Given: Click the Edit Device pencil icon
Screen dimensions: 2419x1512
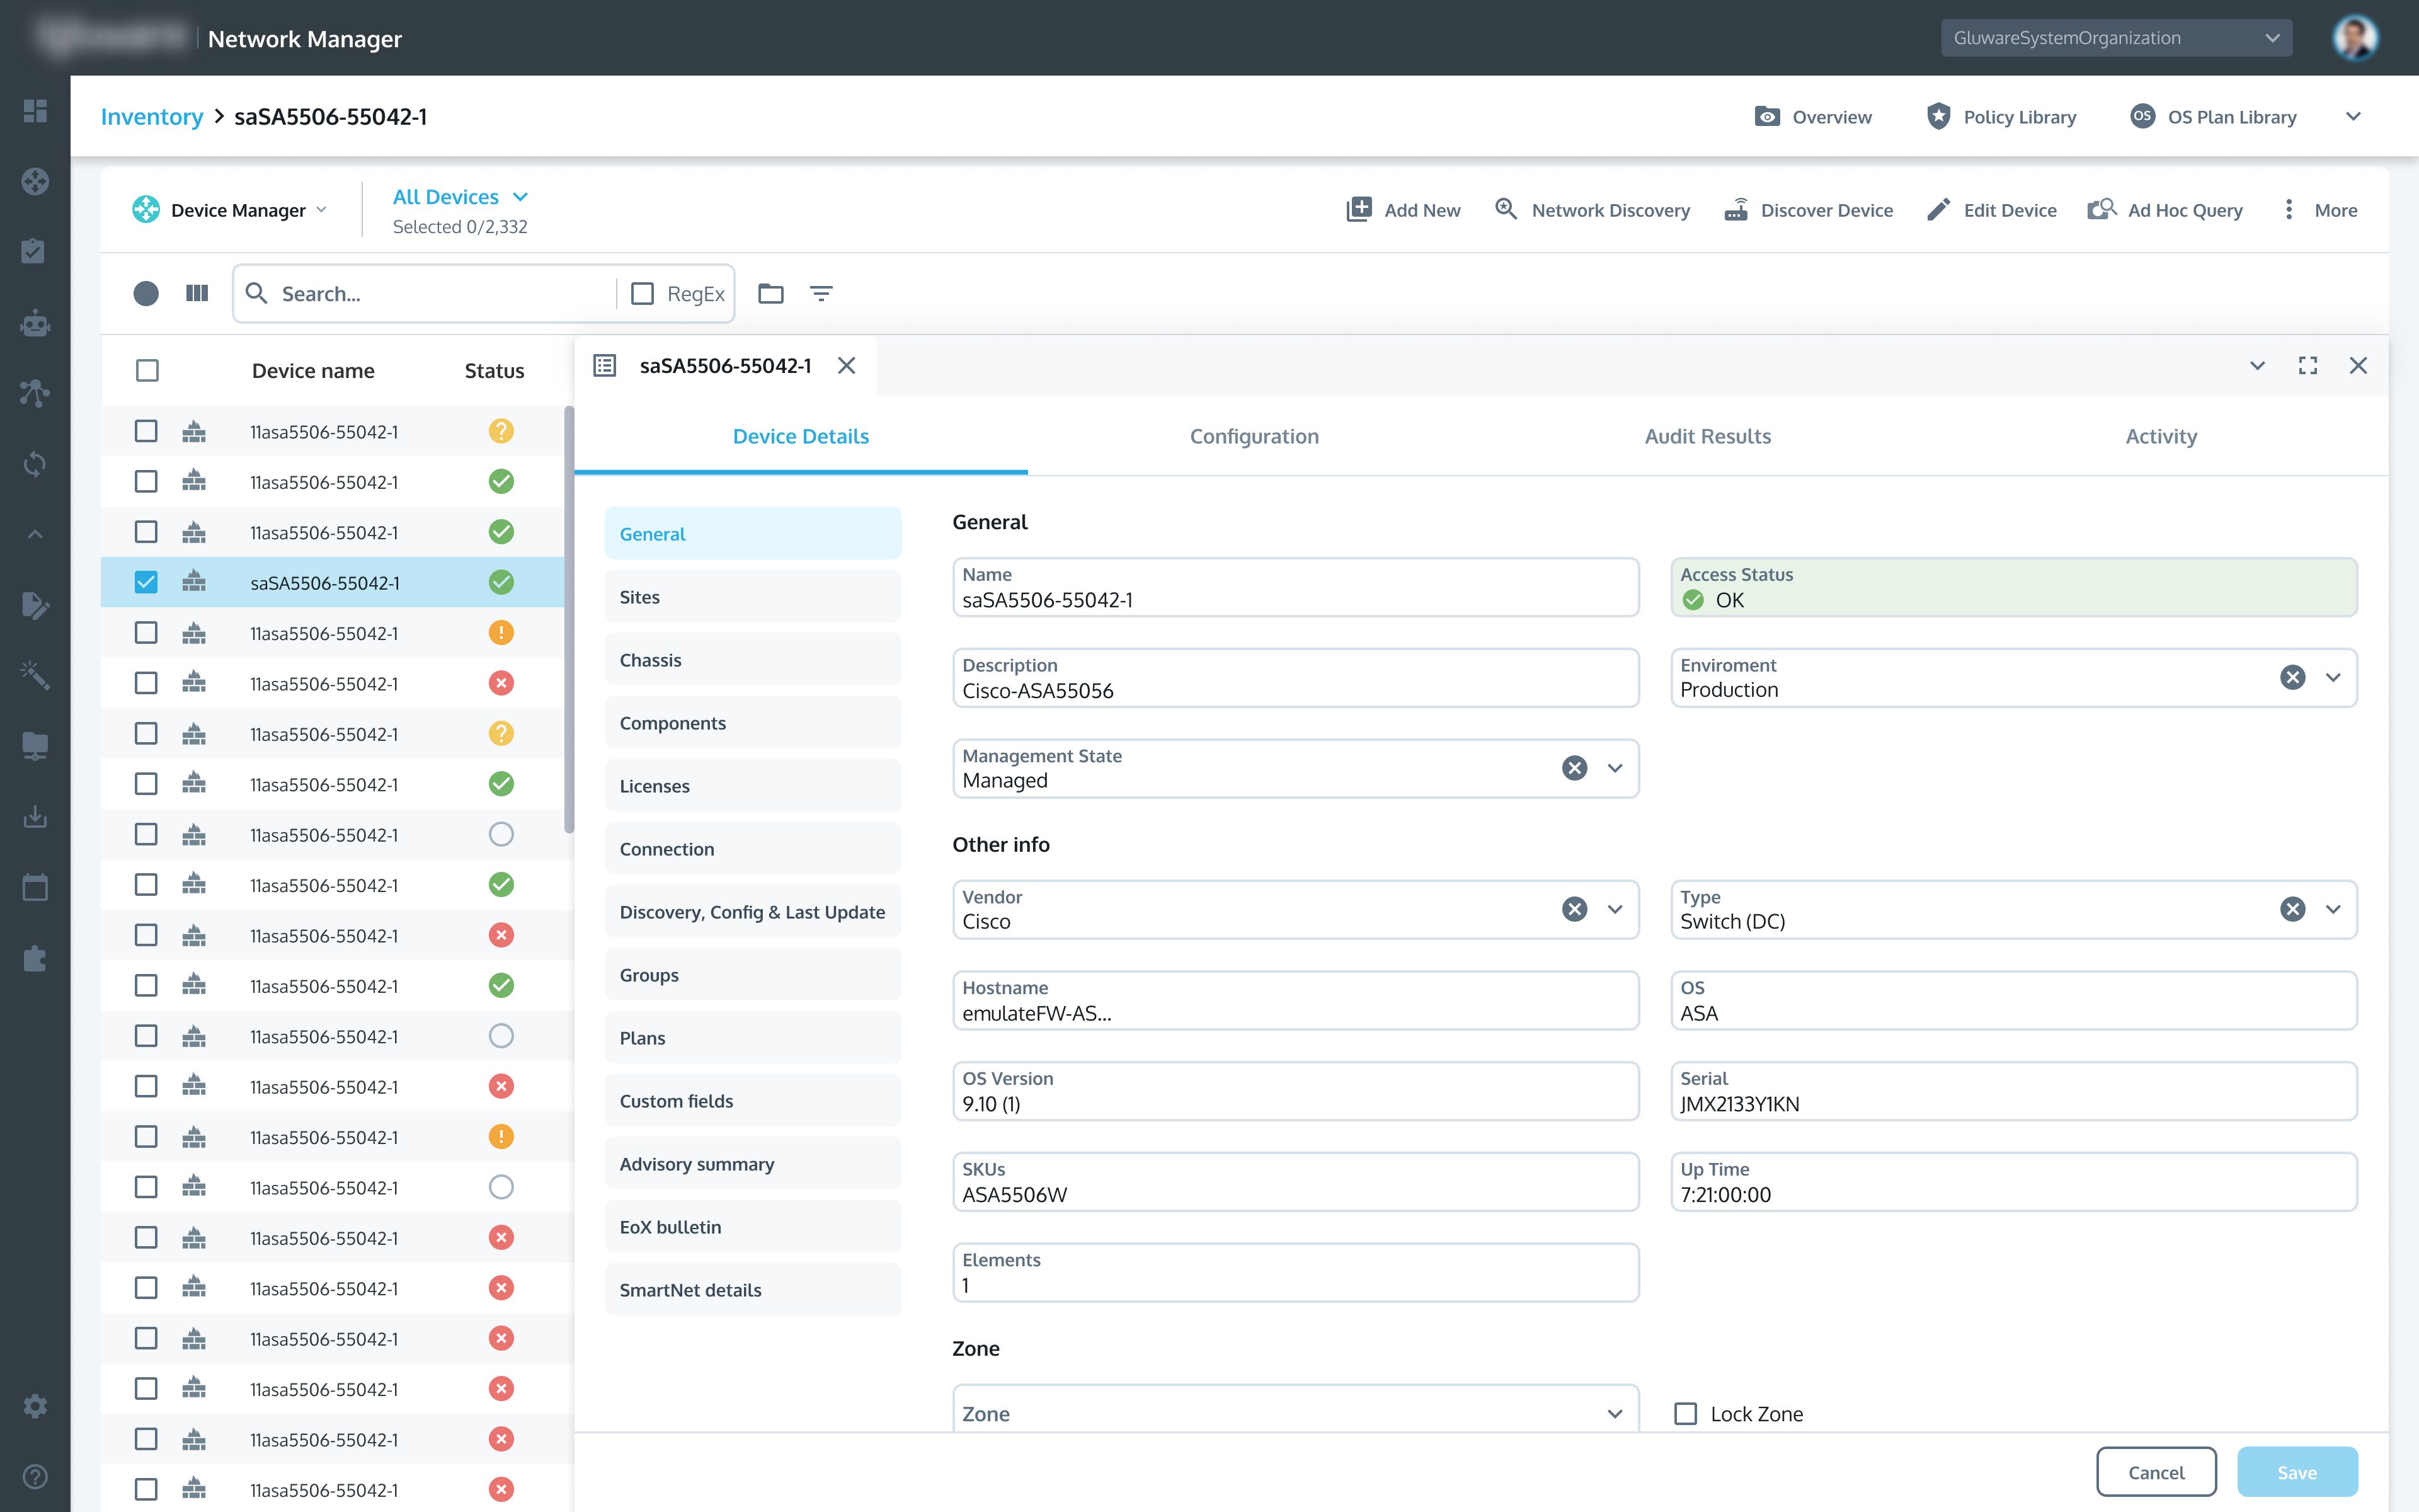Looking at the screenshot, I should [1938, 210].
